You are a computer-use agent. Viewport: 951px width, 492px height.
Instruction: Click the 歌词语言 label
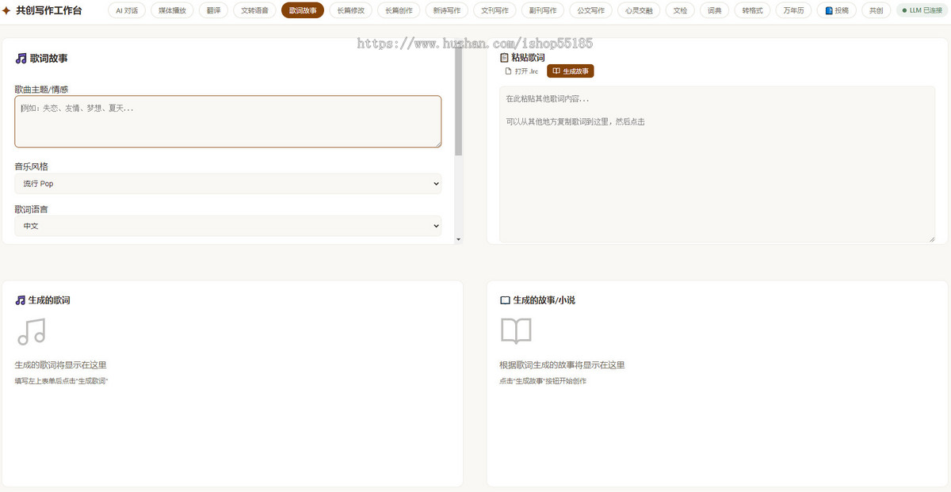tap(31, 209)
